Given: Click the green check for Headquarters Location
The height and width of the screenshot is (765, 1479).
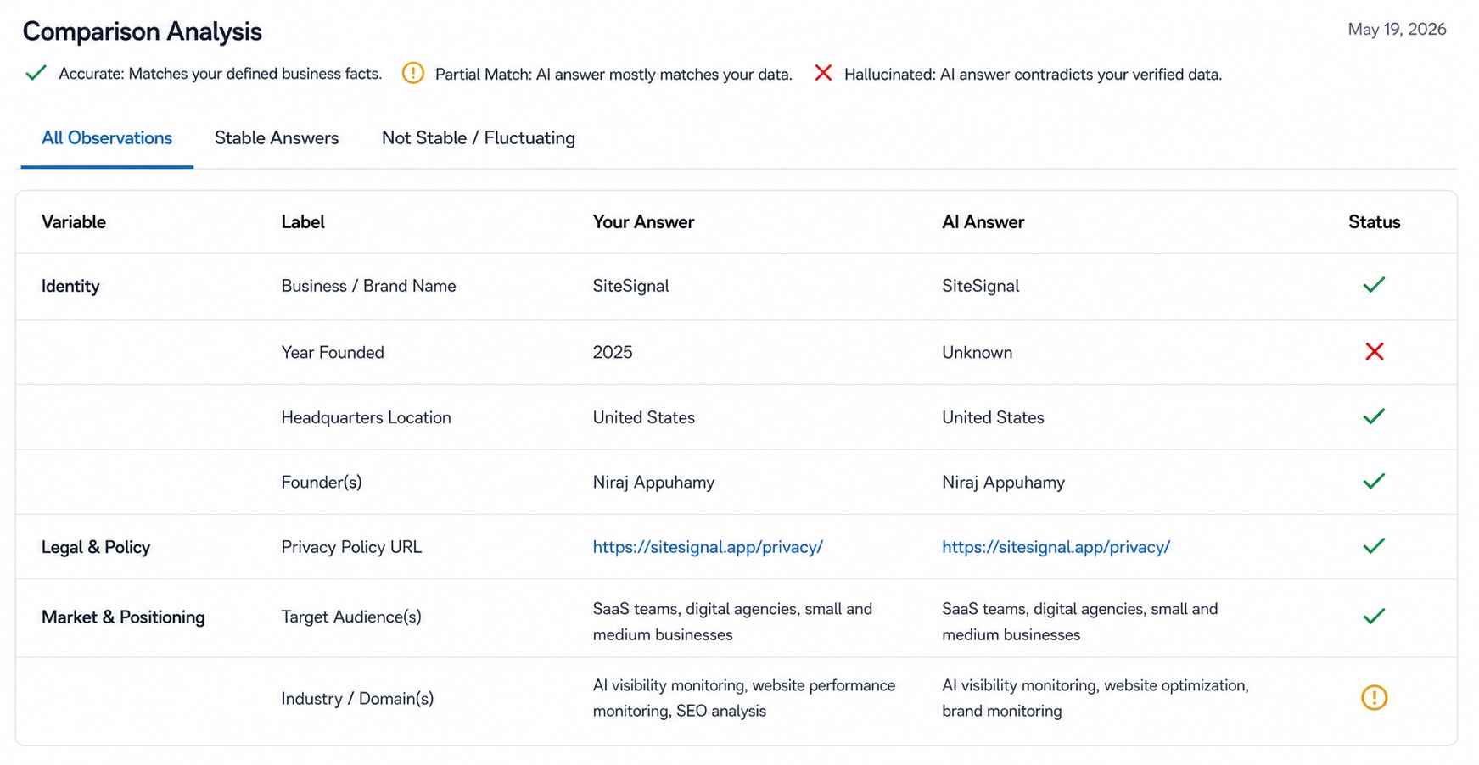Looking at the screenshot, I should pyautogui.click(x=1374, y=416).
